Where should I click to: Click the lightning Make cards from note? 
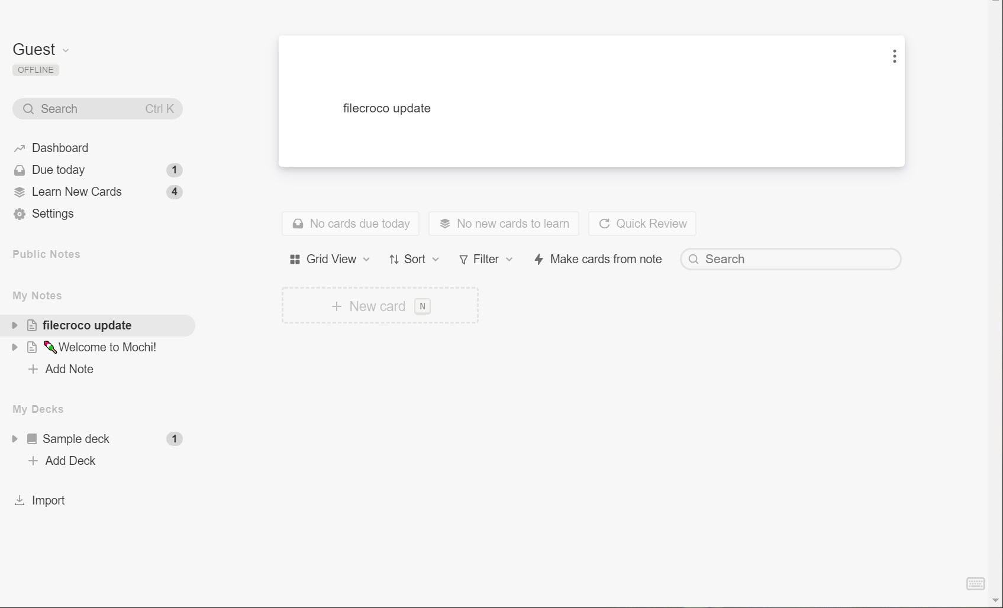[x=598, y=259]
